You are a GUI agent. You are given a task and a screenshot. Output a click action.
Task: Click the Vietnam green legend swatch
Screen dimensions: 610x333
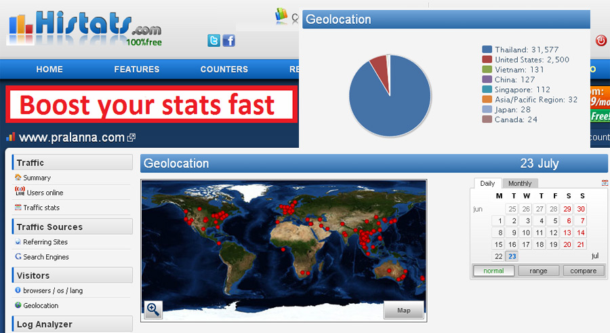pyautogui.click(x=487, y=69)
